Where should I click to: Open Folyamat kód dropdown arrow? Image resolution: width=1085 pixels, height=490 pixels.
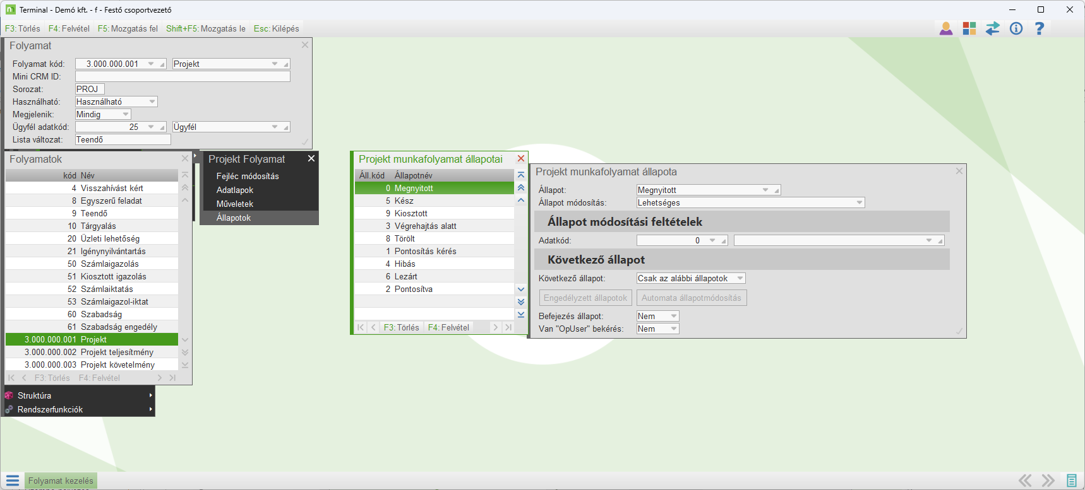[151, 64]
